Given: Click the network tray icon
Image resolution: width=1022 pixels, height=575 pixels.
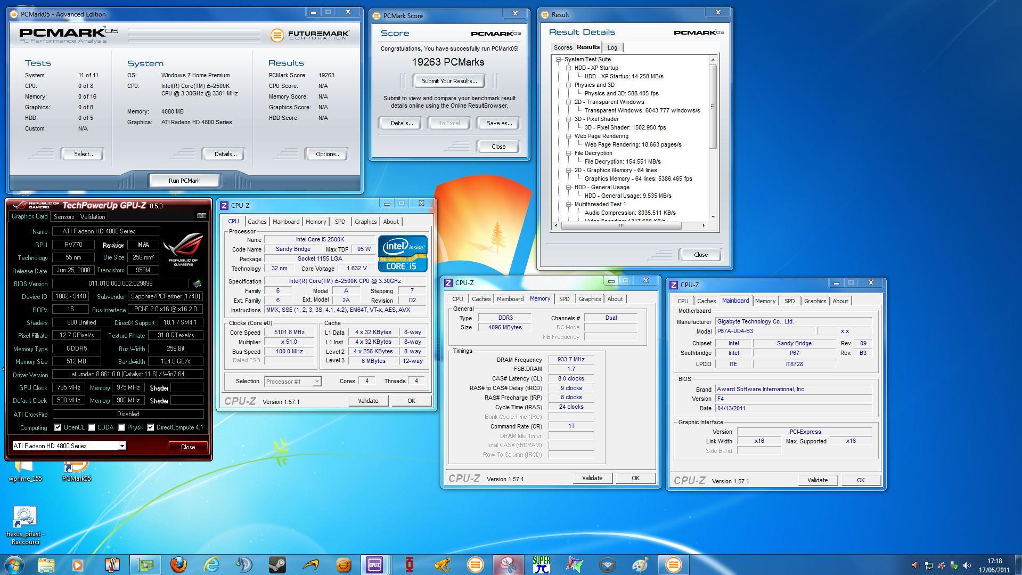Looking at the screenshot, I should [x=928, y=565].
